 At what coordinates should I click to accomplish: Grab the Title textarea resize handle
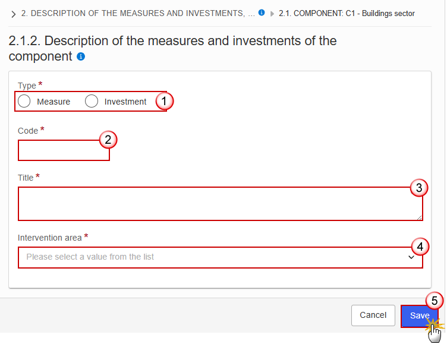[x=419, y=217]
